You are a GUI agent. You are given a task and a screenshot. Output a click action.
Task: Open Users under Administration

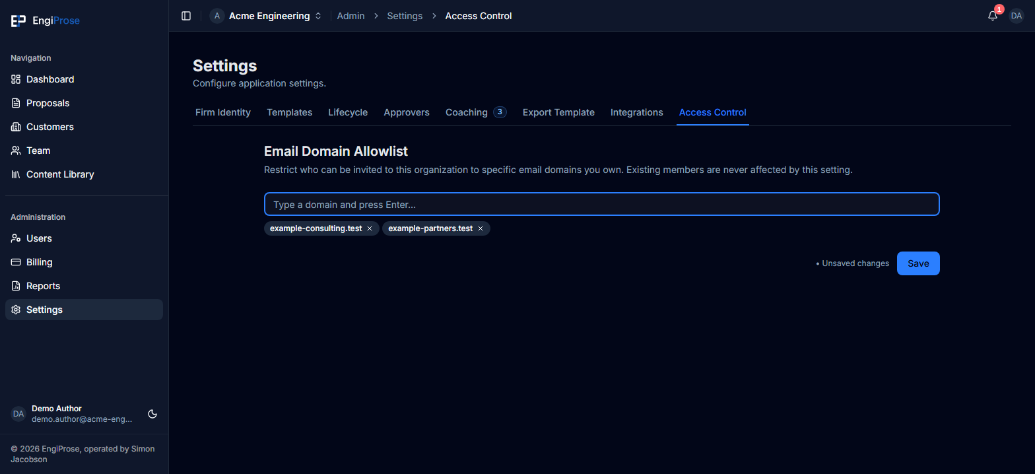tap(84, 238)
